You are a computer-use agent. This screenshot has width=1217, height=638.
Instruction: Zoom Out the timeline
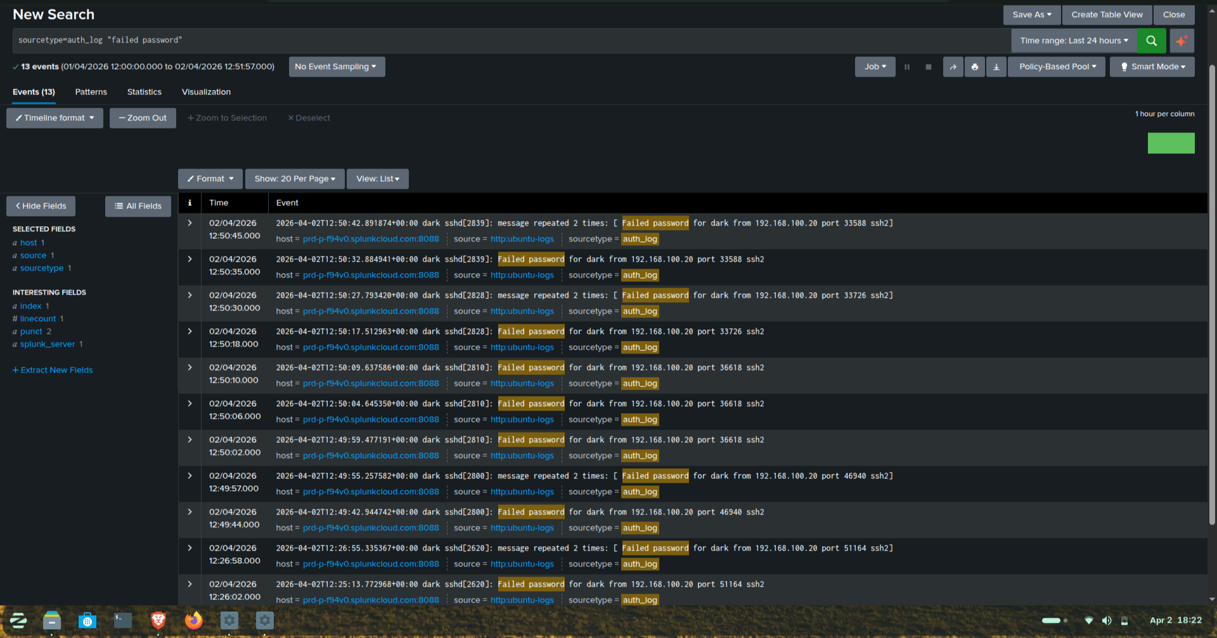click(143, 118)
